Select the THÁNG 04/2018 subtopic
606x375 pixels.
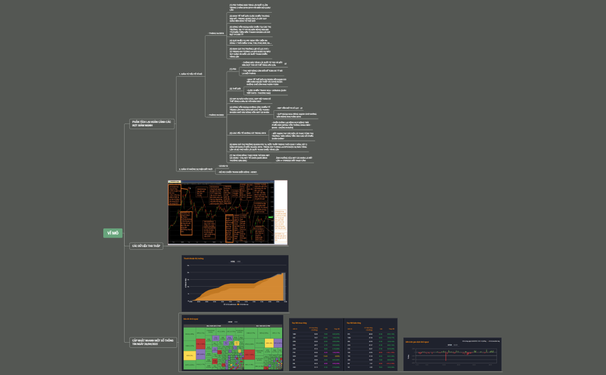pyautogui.click(x=217, y=33)
